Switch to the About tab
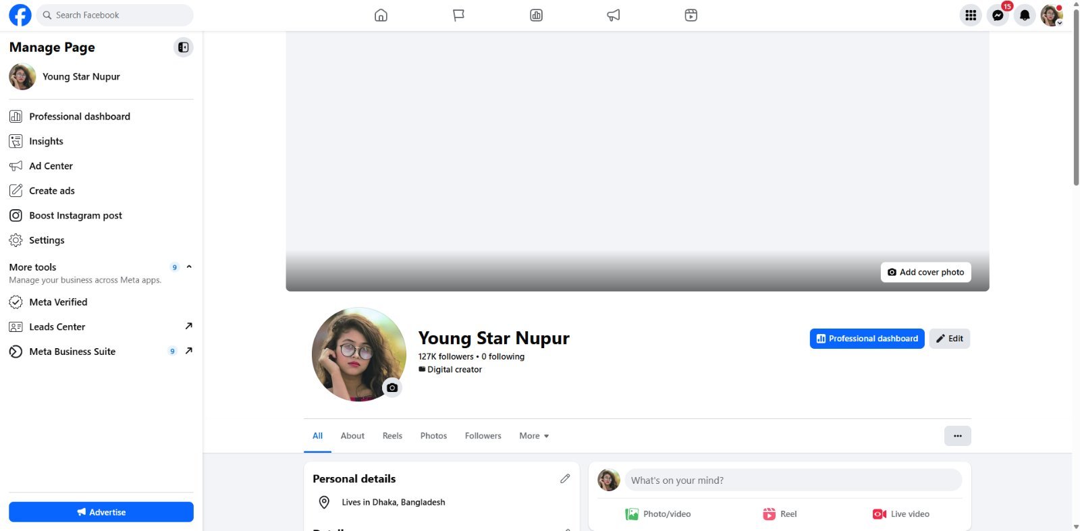This screenshot has height=531, width=1080. point(352,436)
